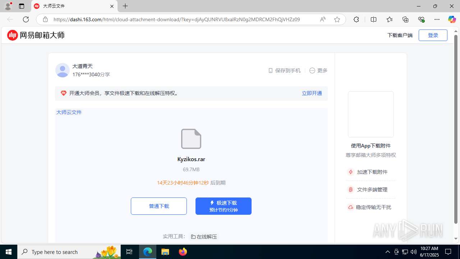Click 极速下载 fast download button
This screenshot has width=460, height=259.
[224, 206]
